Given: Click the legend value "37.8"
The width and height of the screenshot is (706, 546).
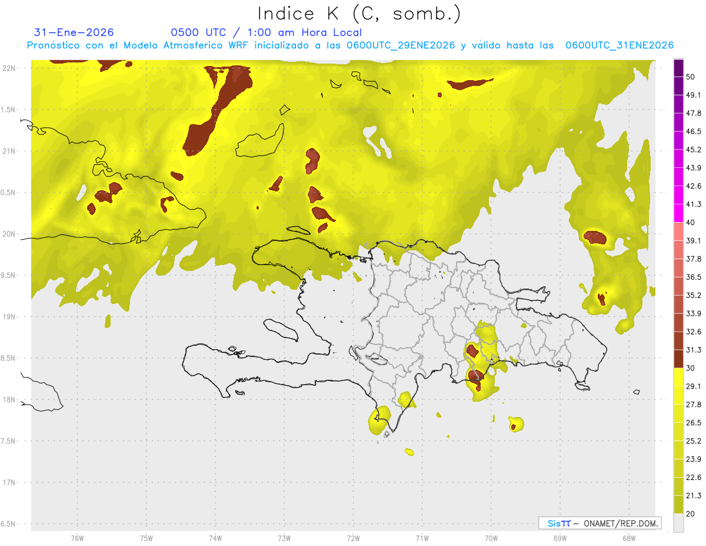Looking at the screenshot, I should (694, 259).
